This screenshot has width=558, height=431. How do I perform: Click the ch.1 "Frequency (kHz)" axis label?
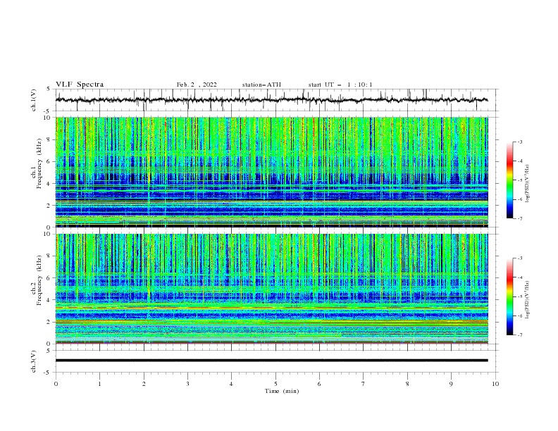tap(39, 162)
